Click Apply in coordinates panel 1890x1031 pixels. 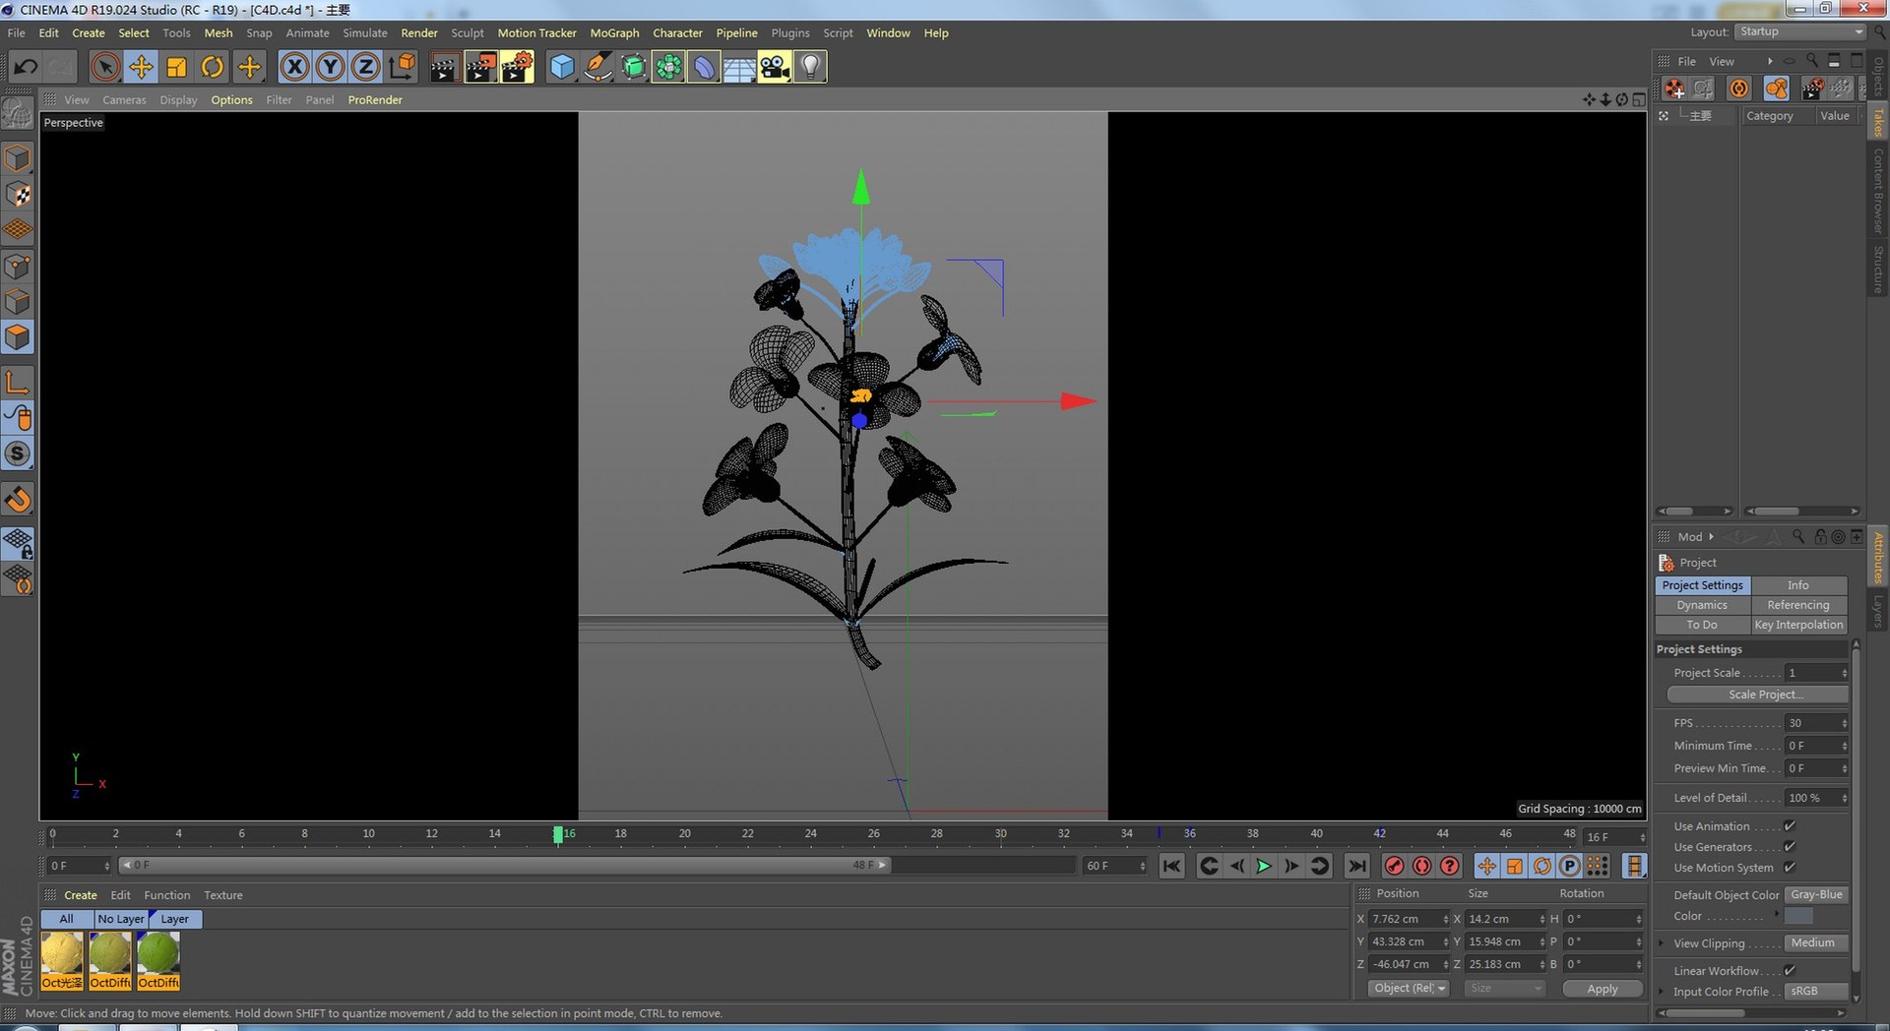tap(1603, 989)
